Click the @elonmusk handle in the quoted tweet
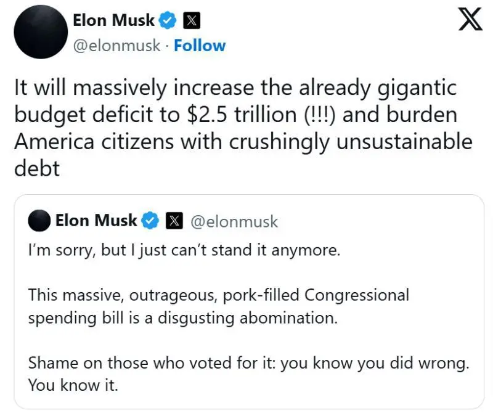Viewport: 493px width, 413px height. [x=234, y=221]
